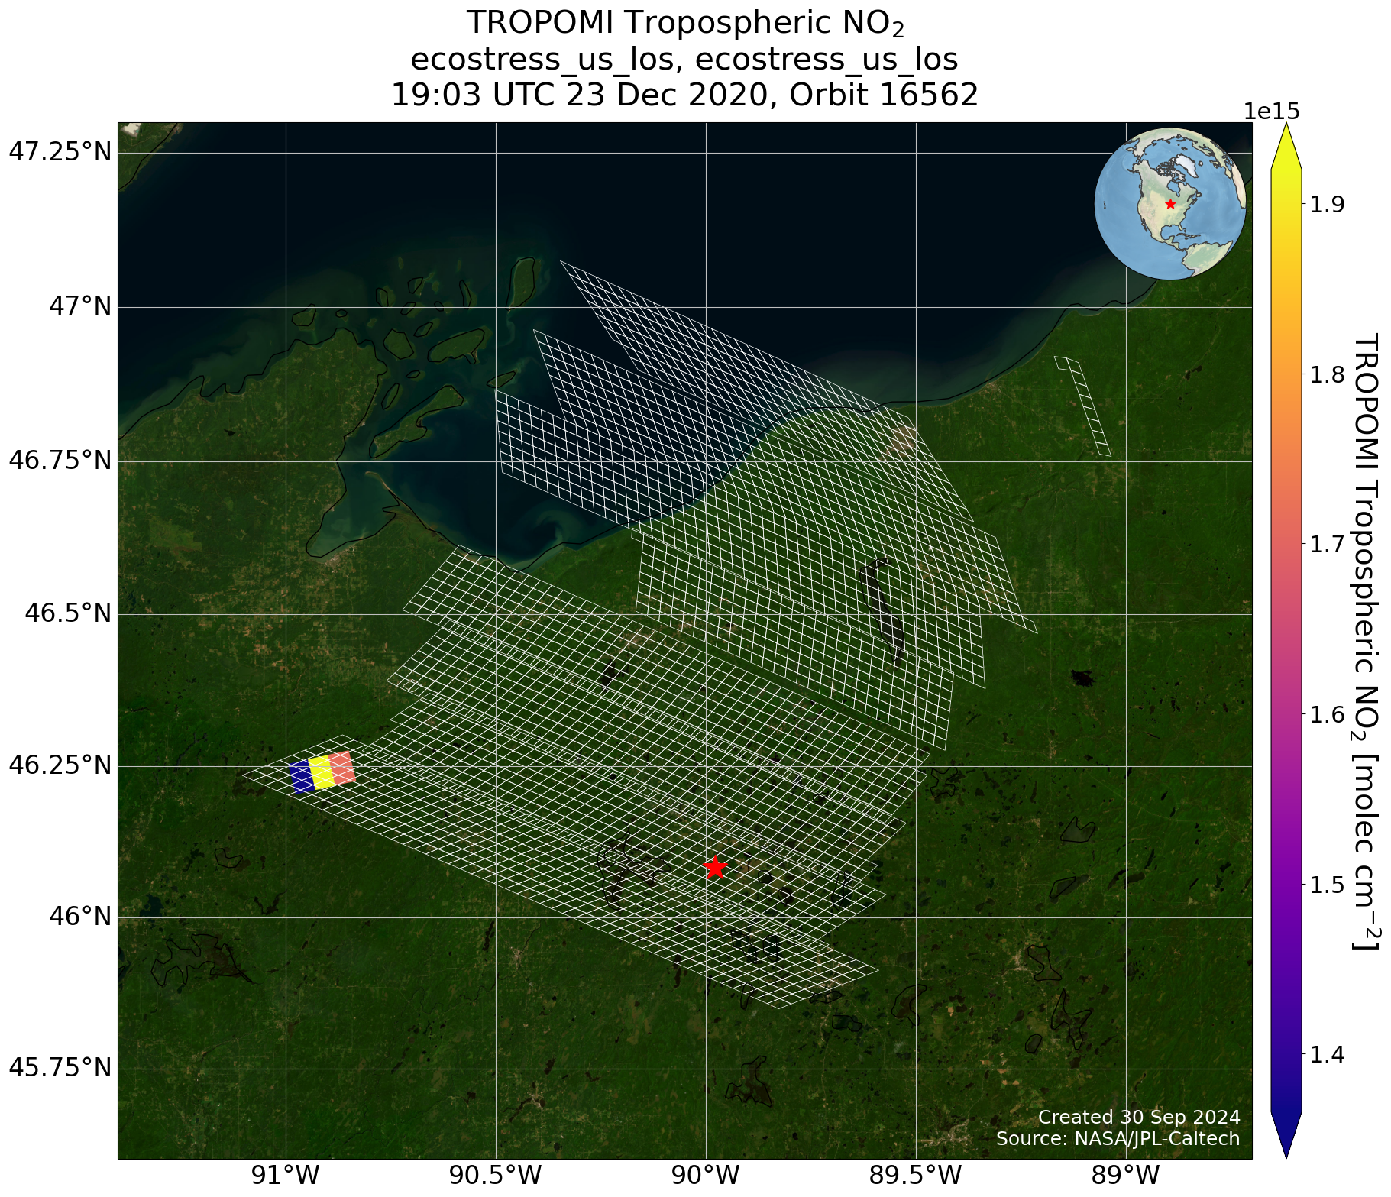
Task: Click the 1.6 tick label on the colorbar
Action: tap(1328, 716)
